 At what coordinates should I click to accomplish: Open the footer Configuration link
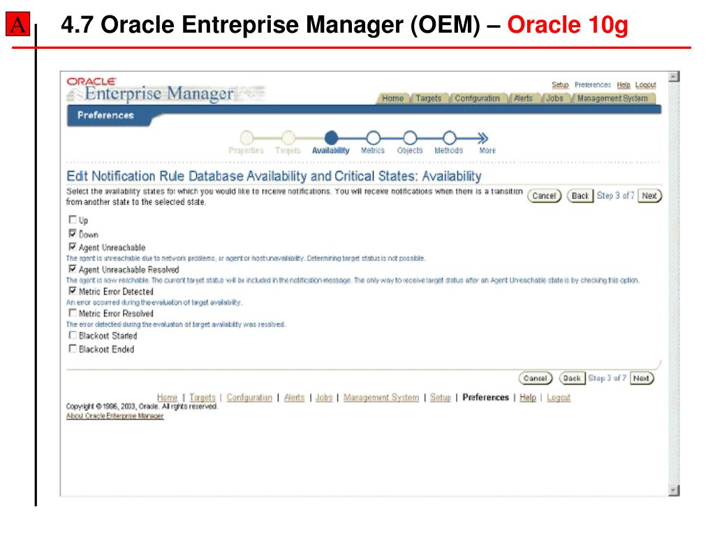pos(249,397)
